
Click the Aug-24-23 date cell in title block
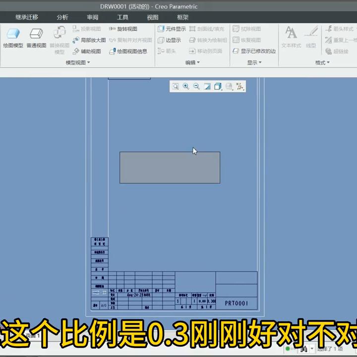click(139, 295)
